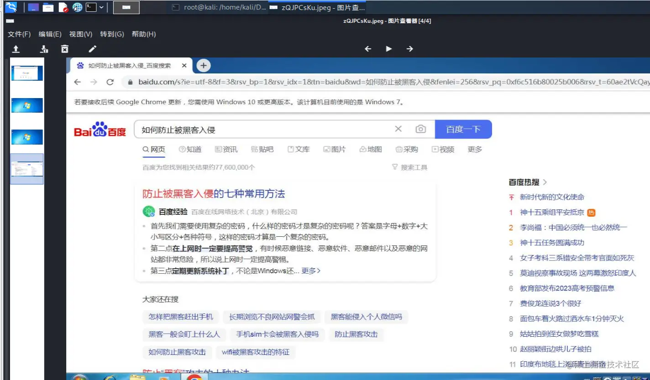Click the 长期浏览不良网站网警会抓 suggestion
This screenshot has width=650, height=380.
(x=272, y=317)
